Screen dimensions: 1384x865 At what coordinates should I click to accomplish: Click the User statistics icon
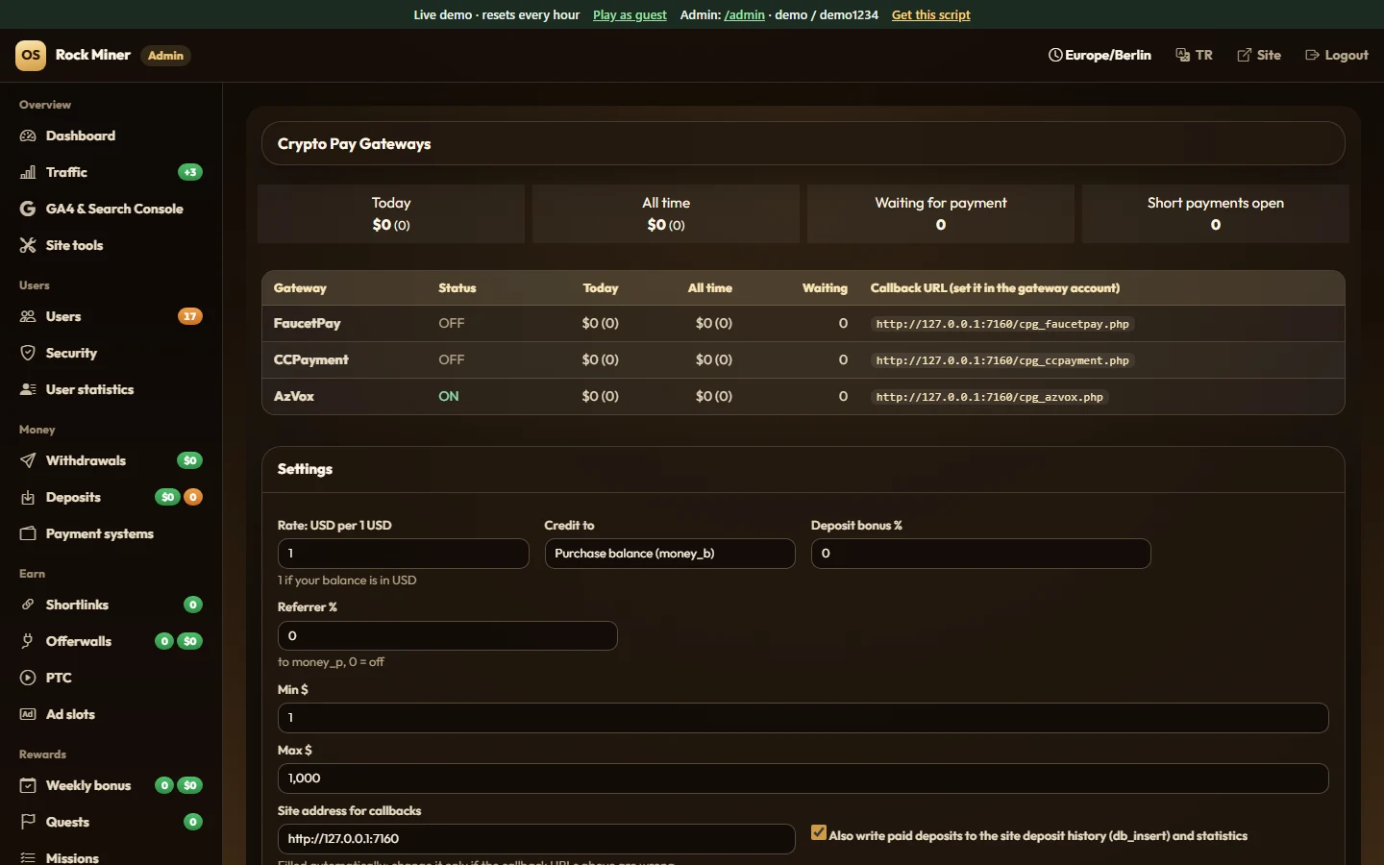(x=28, y=389)
